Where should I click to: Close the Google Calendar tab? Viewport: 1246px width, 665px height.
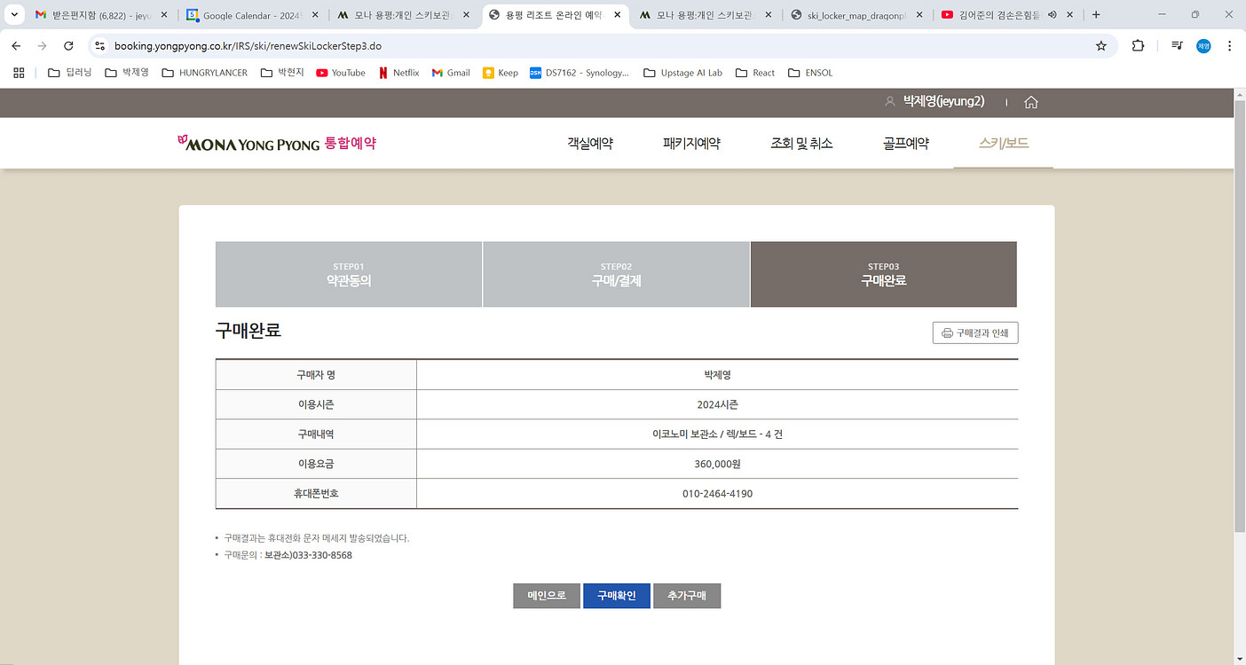coord(315,15)
